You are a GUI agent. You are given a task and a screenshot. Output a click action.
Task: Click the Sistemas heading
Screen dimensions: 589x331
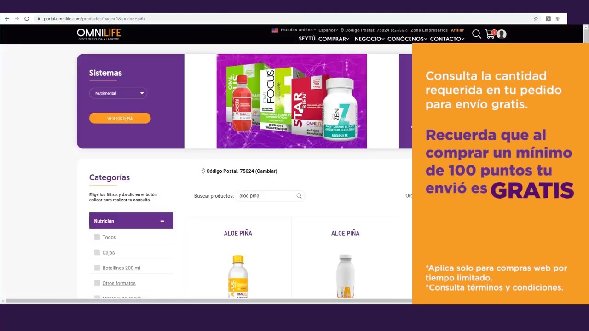tap(105, 73)
